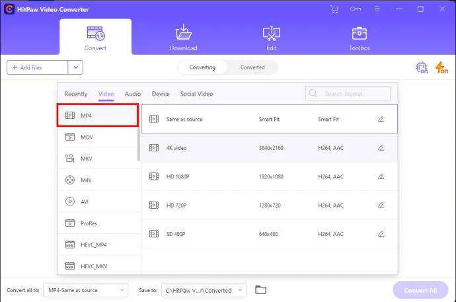Viewport: 456px width, 302px height.
Task: Select the Social Video tab
Action: click(x=196, y=94)
